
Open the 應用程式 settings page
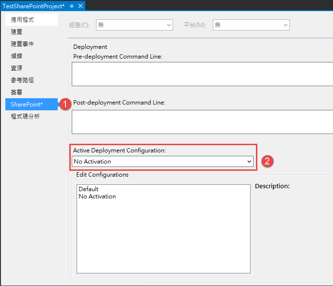click(32, 20)
